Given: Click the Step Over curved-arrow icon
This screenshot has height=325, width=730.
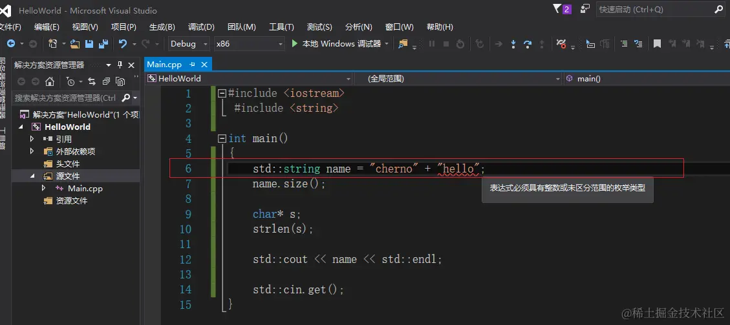Looking at the screenshot, I should [x=528, y=44].
